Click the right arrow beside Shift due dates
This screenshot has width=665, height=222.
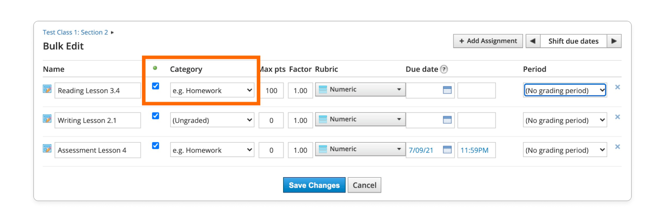click(x=614, y=41)
